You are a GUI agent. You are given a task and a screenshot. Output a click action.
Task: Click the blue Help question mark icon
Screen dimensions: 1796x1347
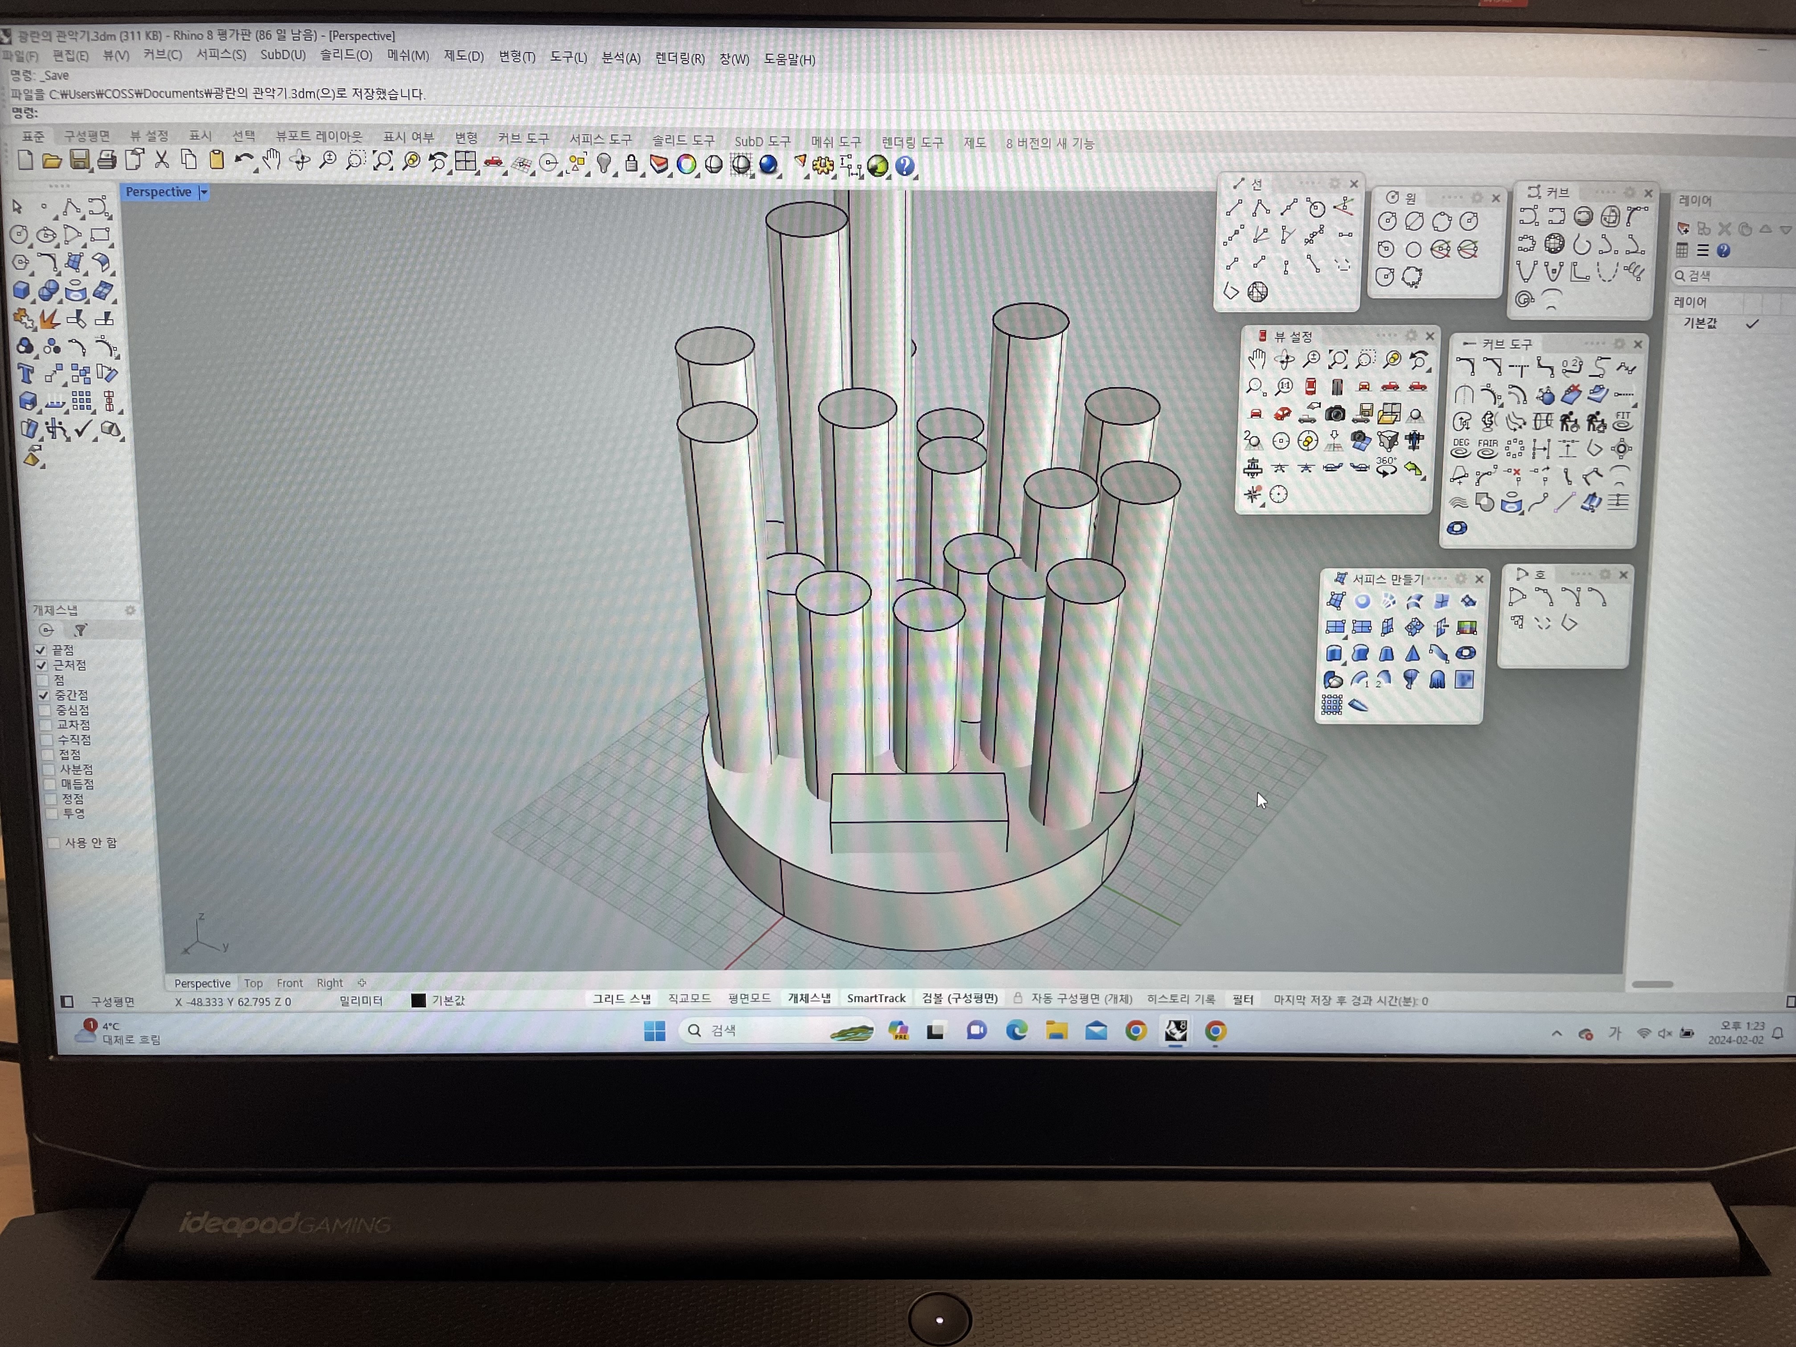(905, 167)
